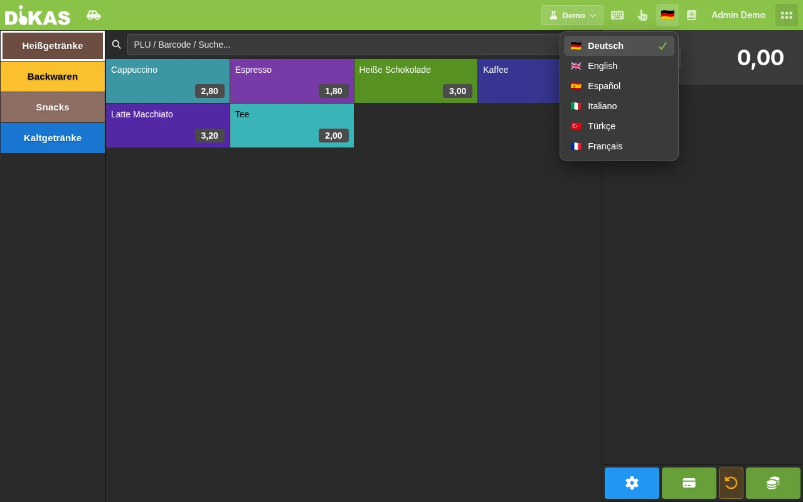The height and width of the screenshot is (502, 803).
Task: Click the UK flag icon
Action: 576,66
